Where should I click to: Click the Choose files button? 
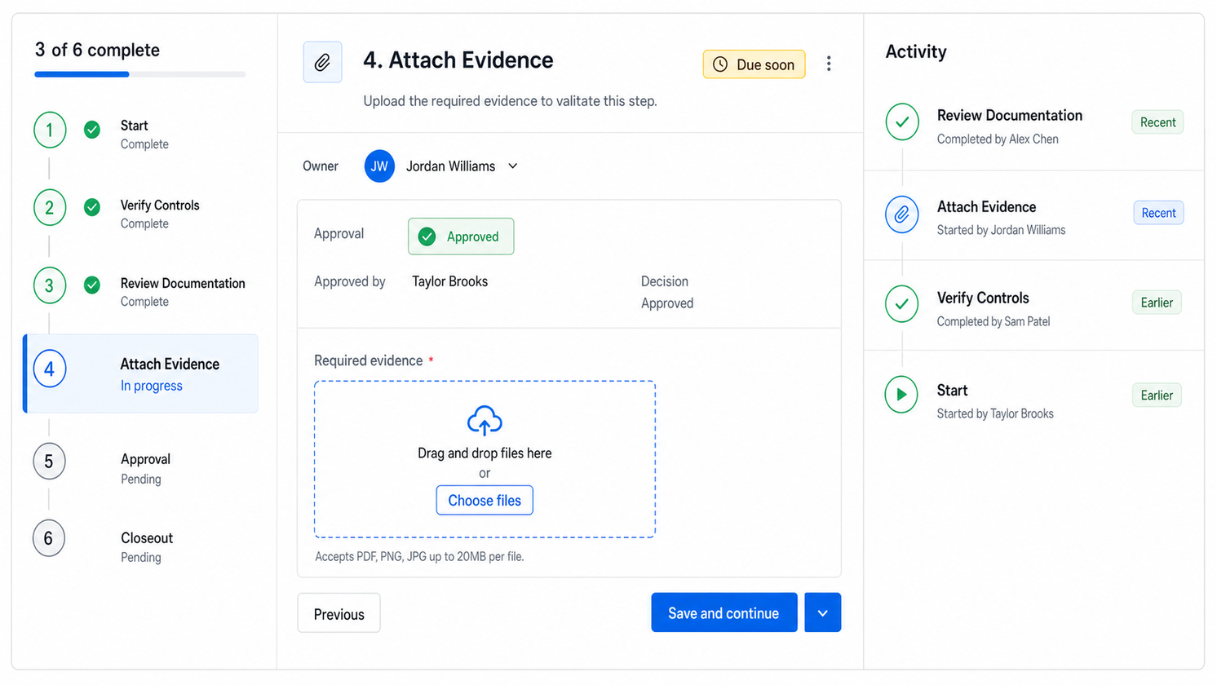tap(485, 501)
